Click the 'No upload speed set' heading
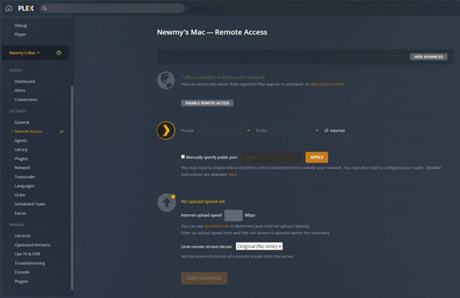 tap(202, 201)
